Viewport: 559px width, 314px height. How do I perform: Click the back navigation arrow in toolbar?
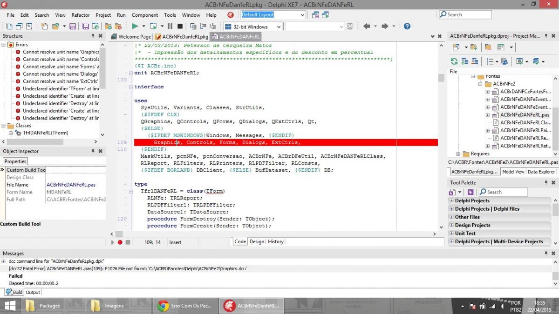click(x=367, y=27)
